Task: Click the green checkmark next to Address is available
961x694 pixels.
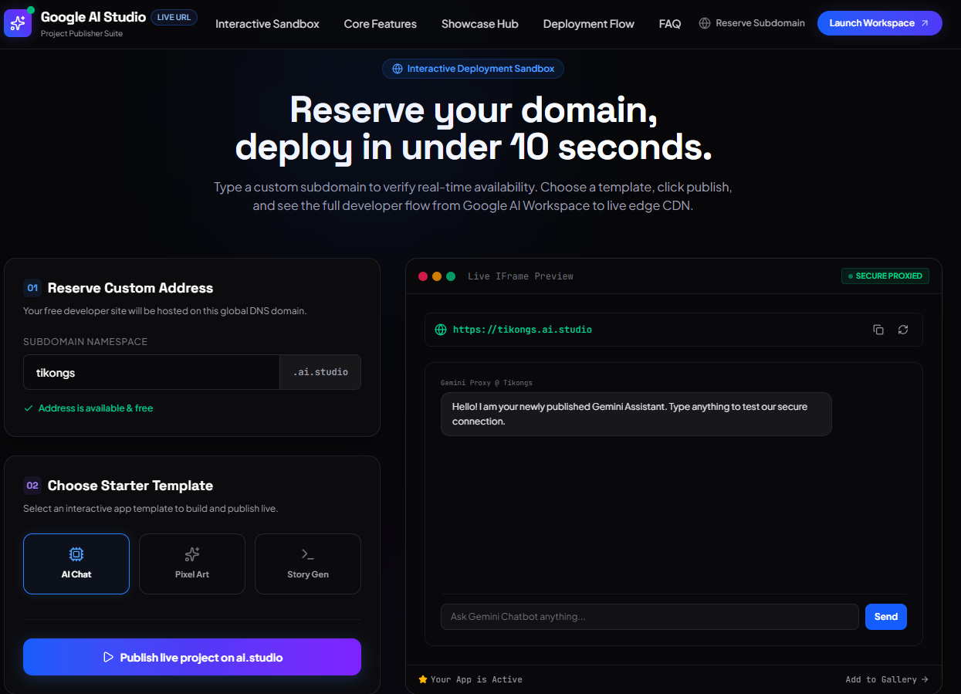Action: [x=29, y=408]
